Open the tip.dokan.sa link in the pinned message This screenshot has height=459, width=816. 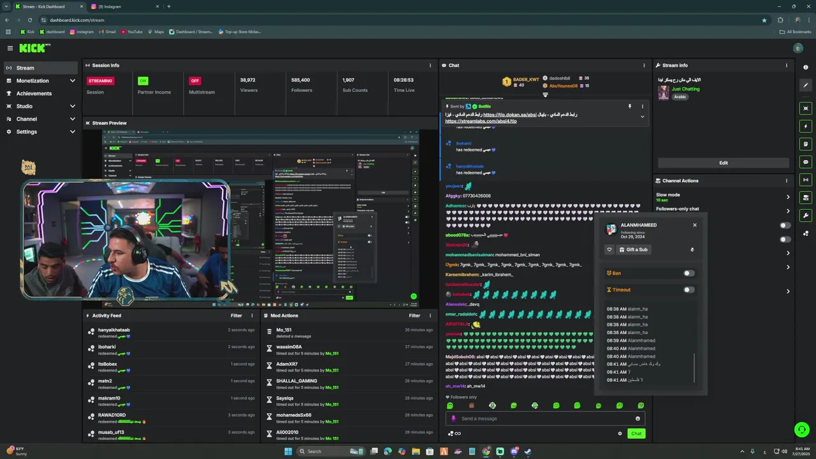pos(509,115)
